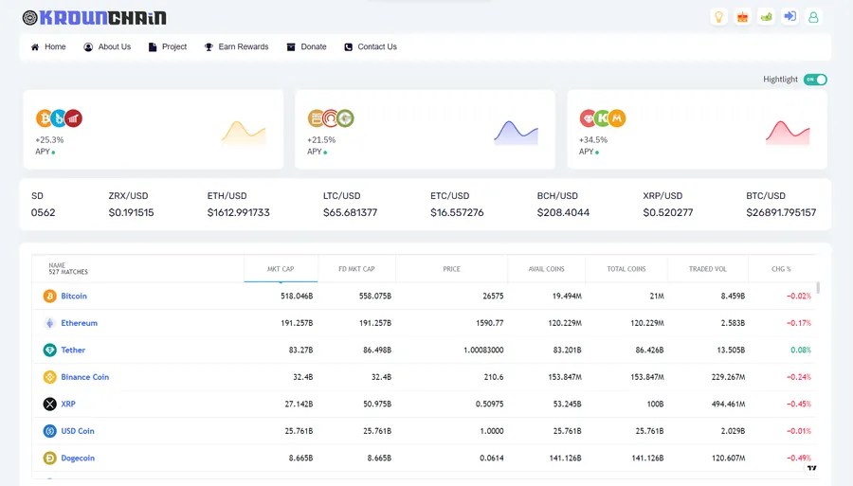This screenshot has height=486, width=853.
Task: Click the Bitcoin coin icon in table
Action: click(x=49, y=296)
